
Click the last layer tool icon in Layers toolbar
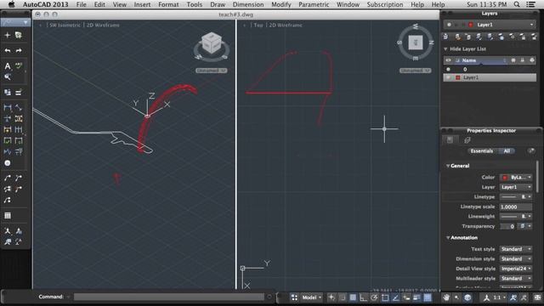[535, 37]
